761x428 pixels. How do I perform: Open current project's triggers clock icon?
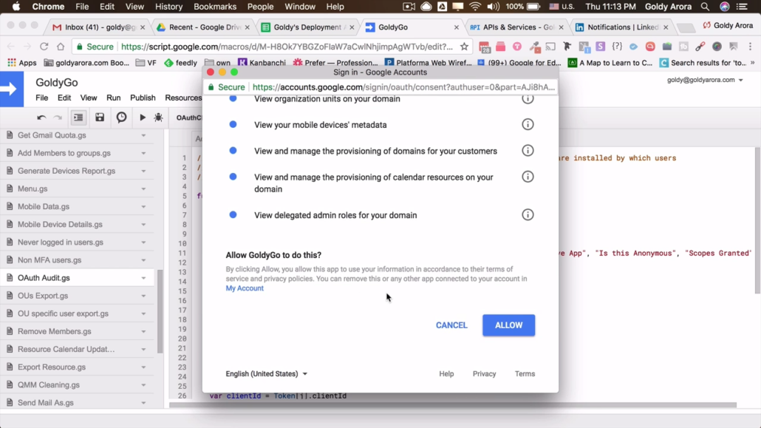coord(121,117)
